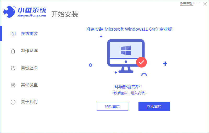Close the installer window
Viewport: 209px width, 133px height.
tap(205, 4)
